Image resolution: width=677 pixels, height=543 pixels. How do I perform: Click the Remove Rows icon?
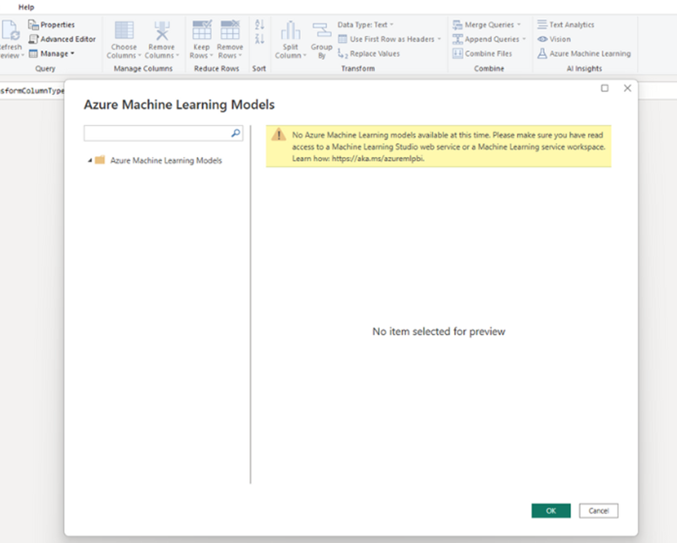tap(230, 30)
